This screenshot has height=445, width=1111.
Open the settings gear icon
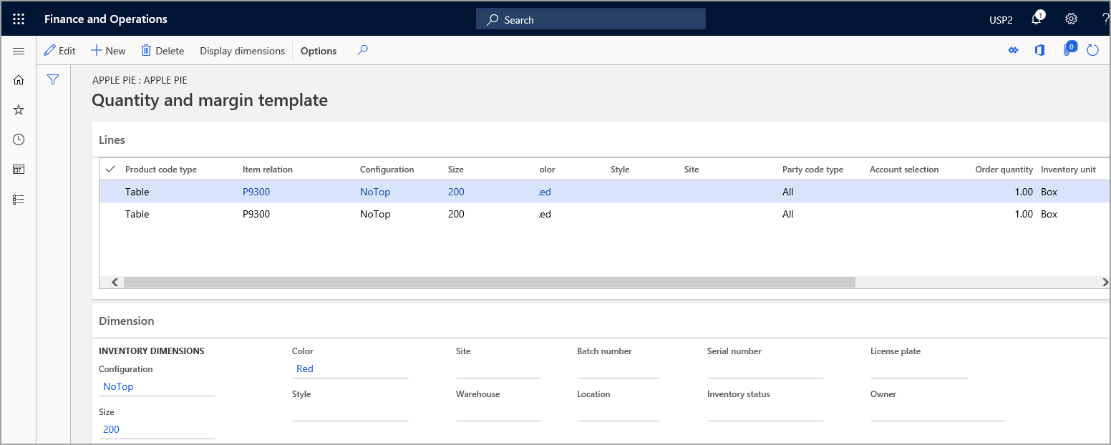[1071, 19]
